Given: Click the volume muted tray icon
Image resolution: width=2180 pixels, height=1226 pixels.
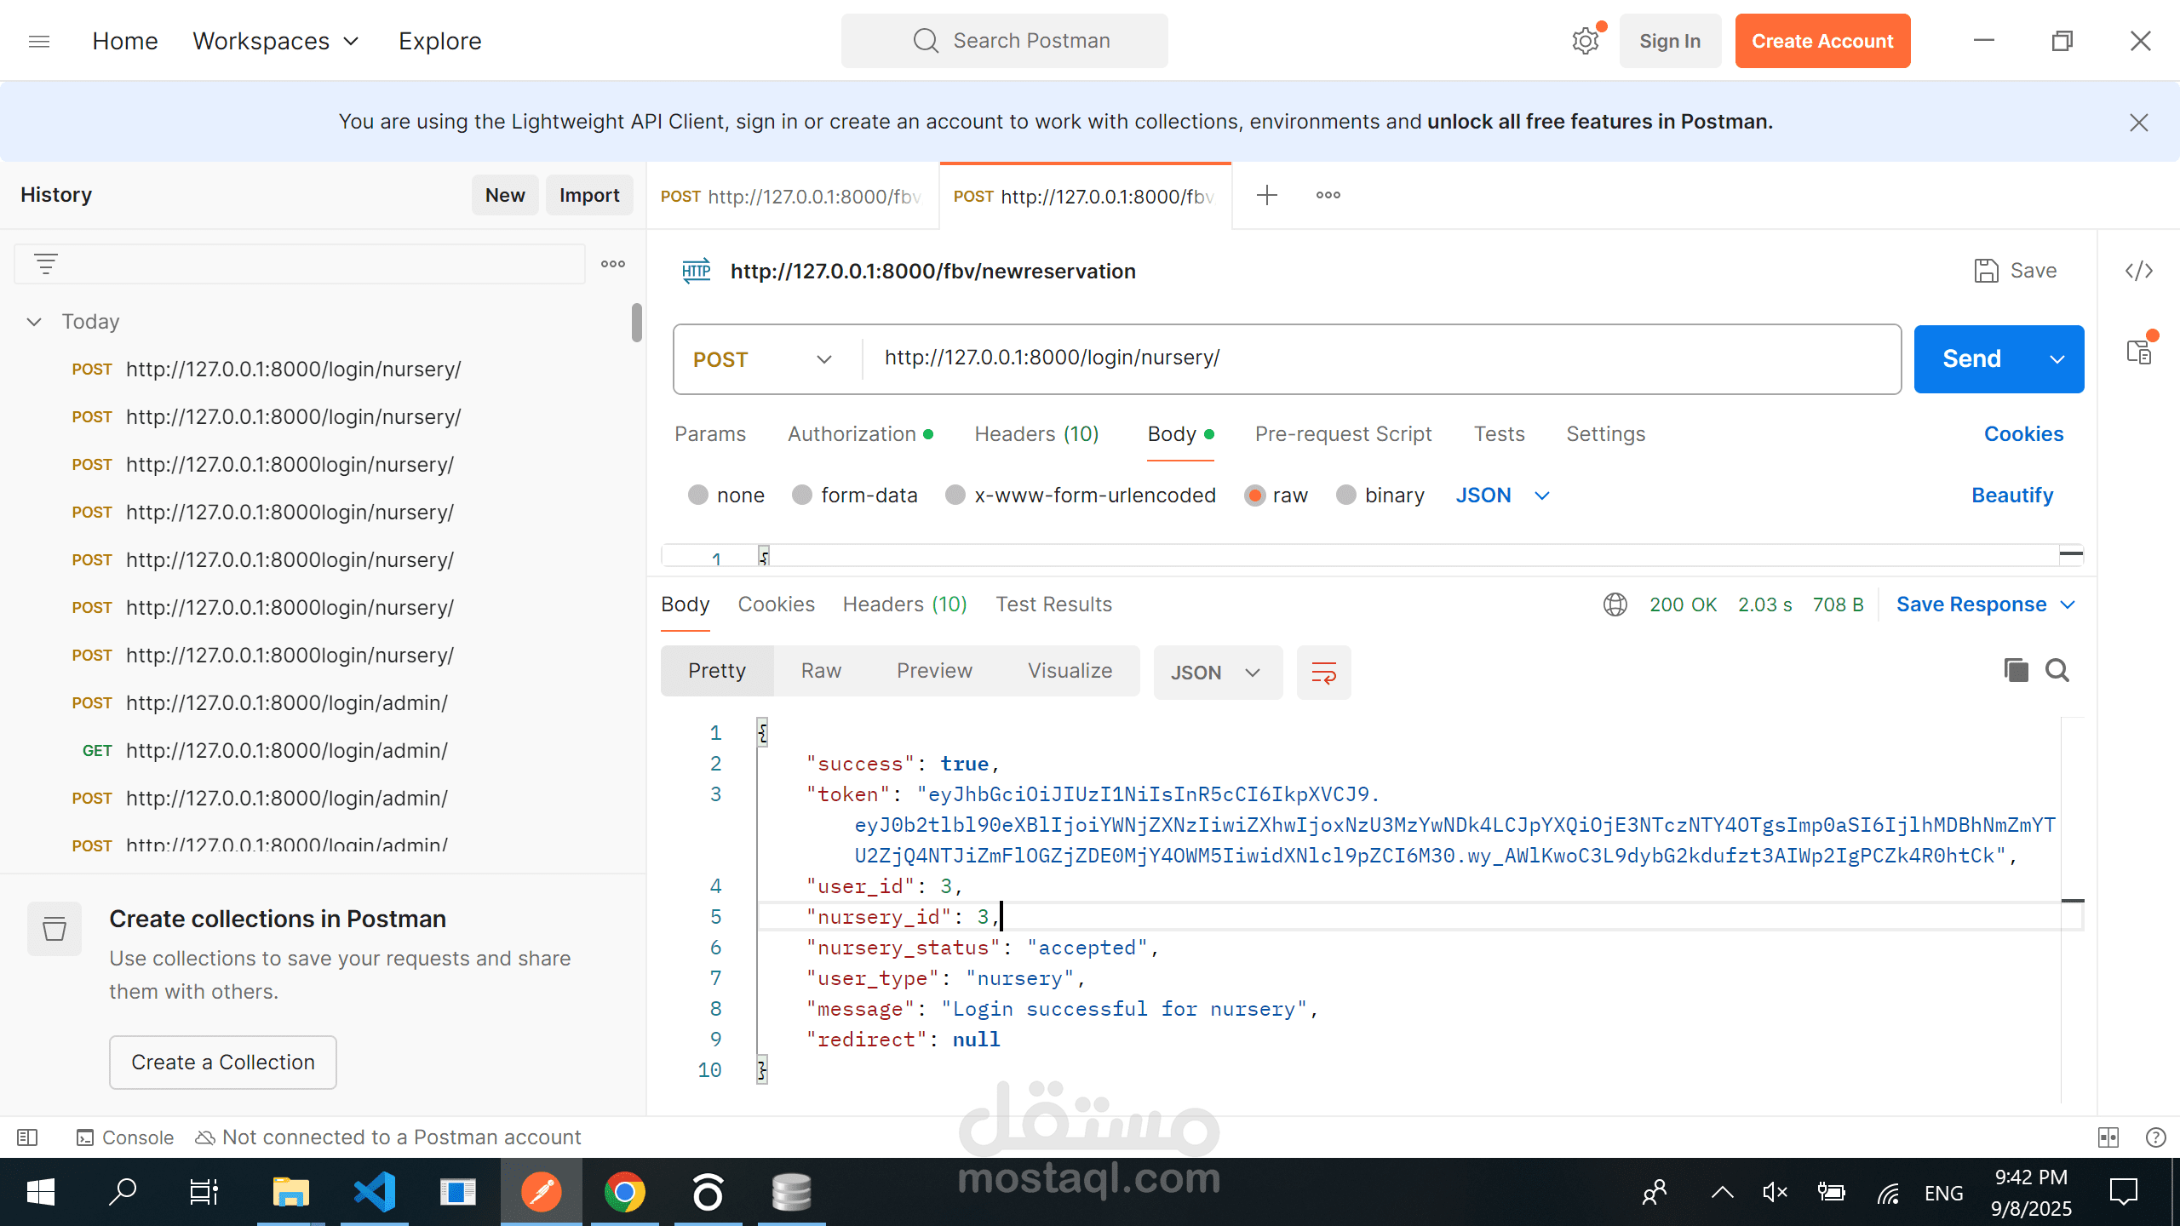Looking at the screenshot, I should pos(1775,1192).
